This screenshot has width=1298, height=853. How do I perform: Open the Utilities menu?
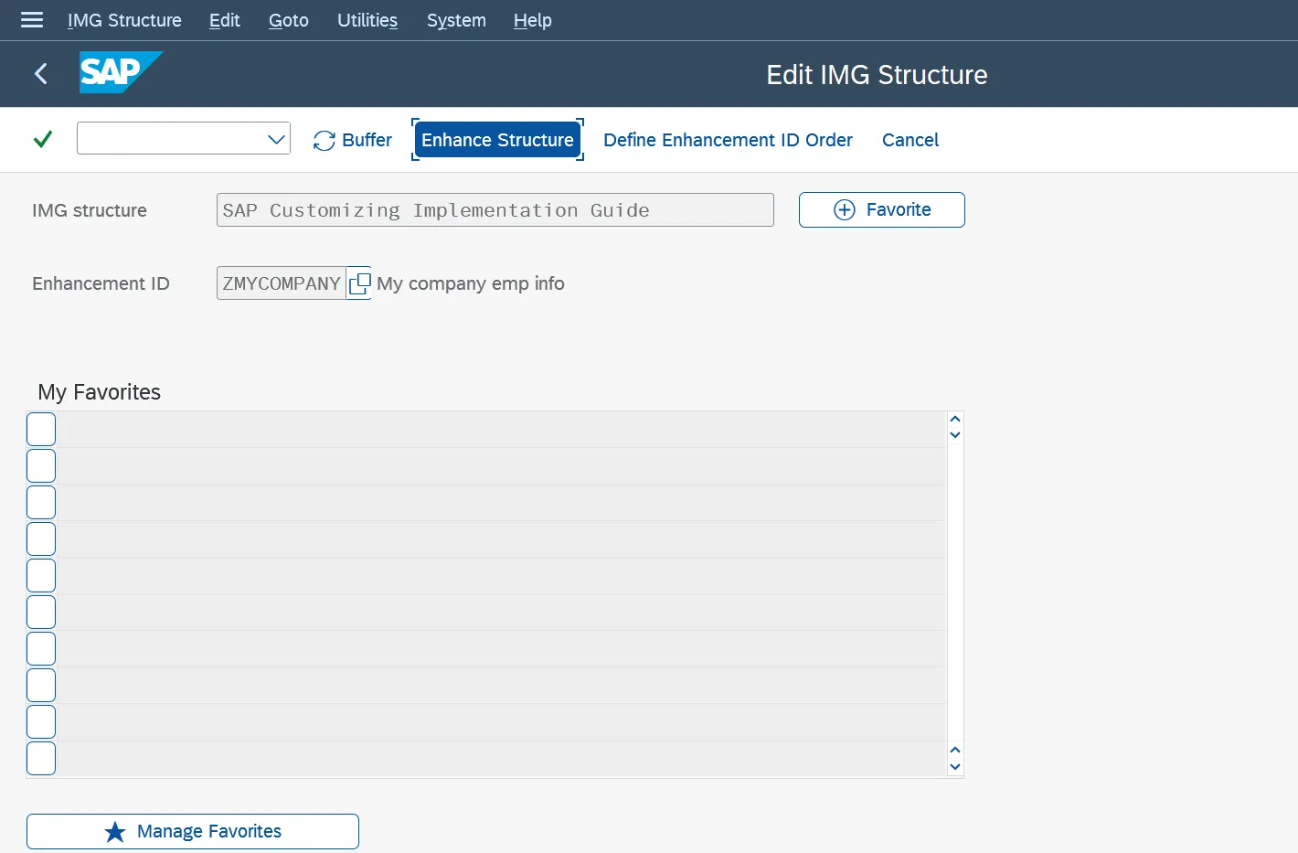[367, 20]
